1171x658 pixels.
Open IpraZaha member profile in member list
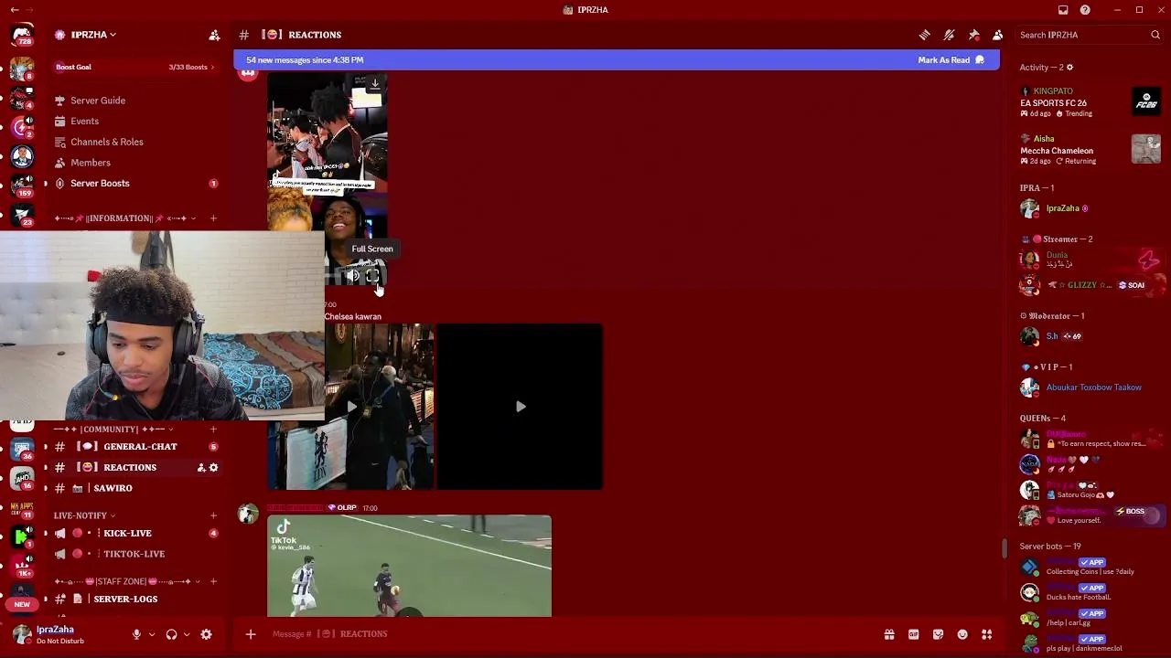coord(1090,208)
